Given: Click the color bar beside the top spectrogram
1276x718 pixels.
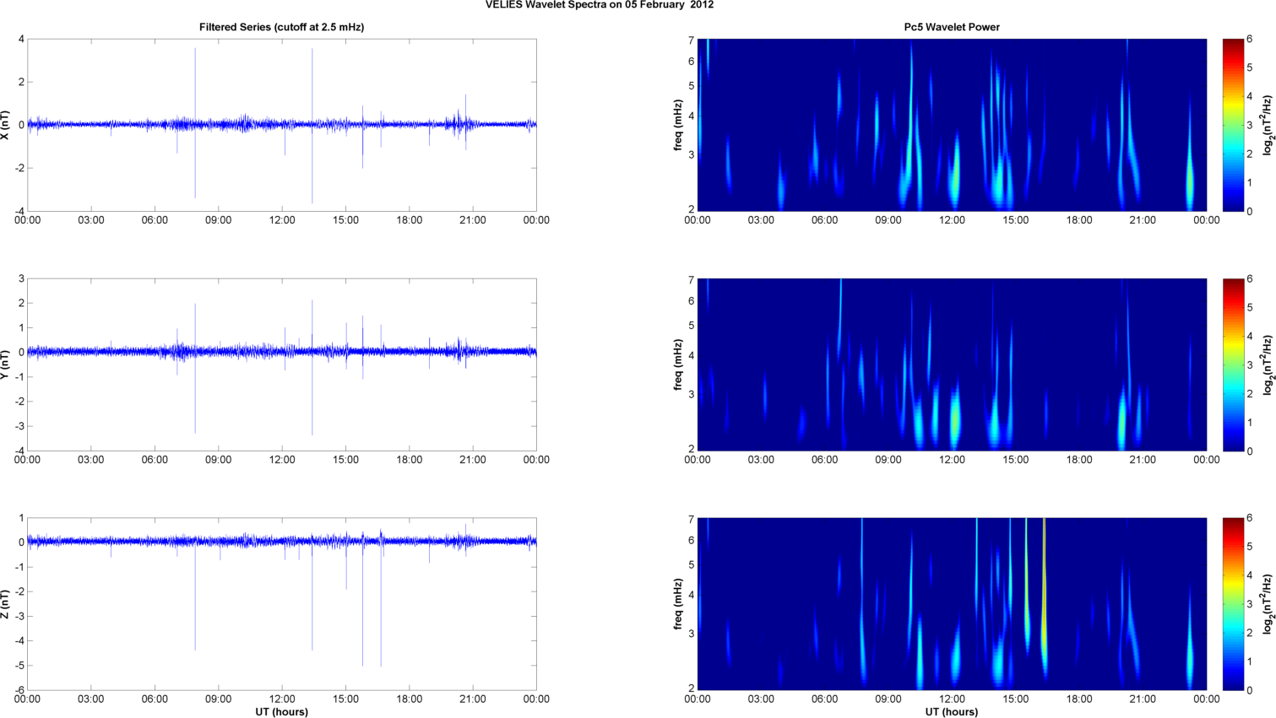Looking at the screenshot, I should point(1233,125).
